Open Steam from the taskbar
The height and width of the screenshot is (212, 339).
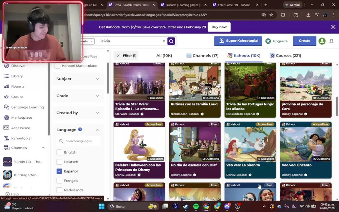(x=185, y=206)
